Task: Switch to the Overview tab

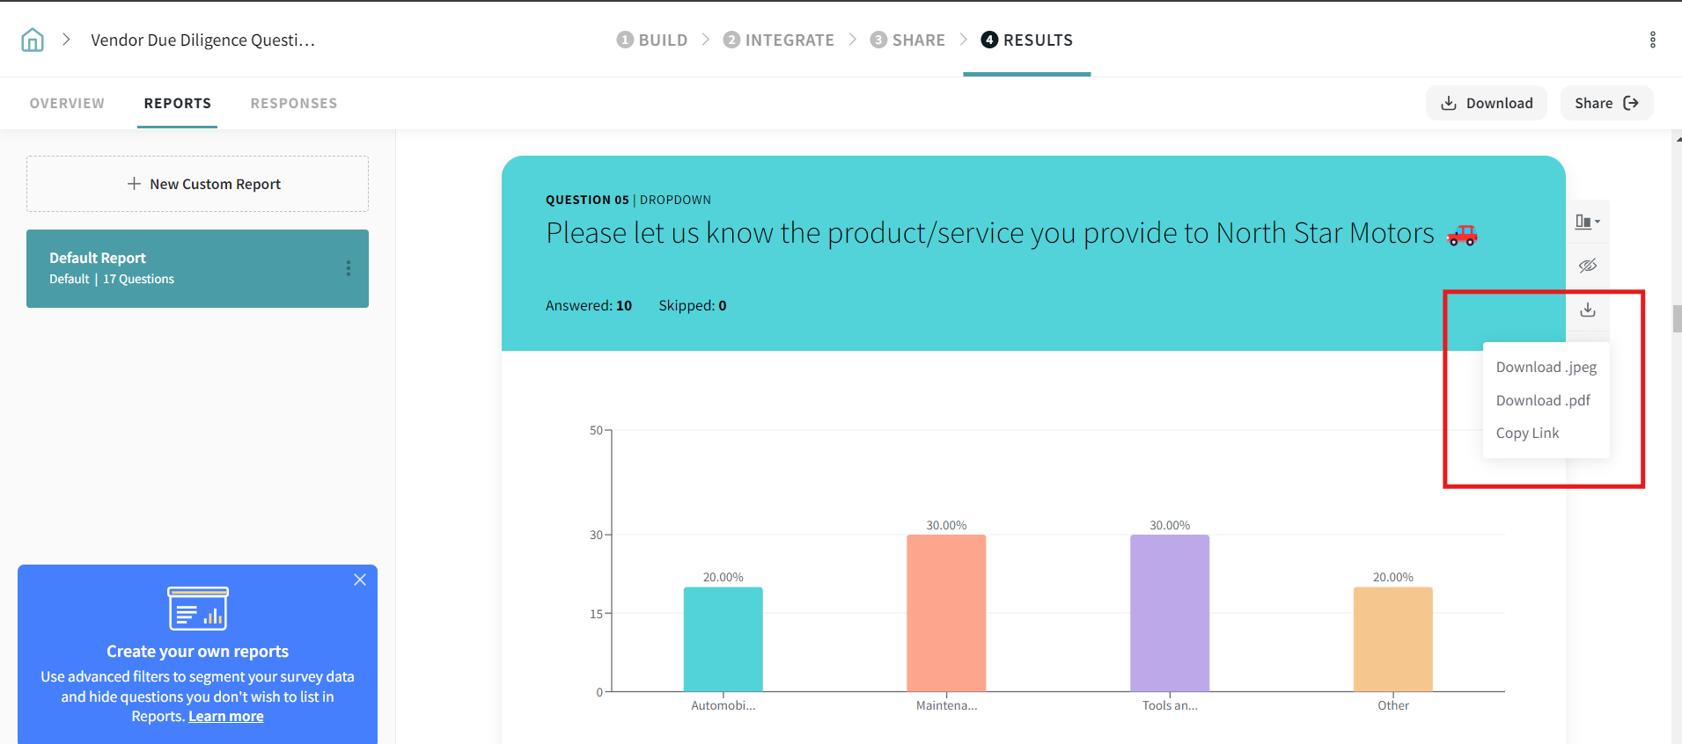Action: pyautogui.click(x=67, y=103)
